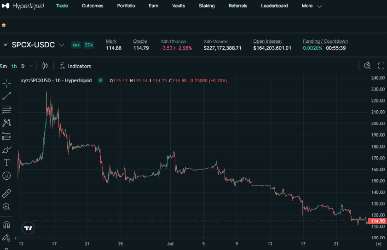The width and height of the screenshot is (387, 250).
Task: Select the Text annotation tool
Action: 6,163
